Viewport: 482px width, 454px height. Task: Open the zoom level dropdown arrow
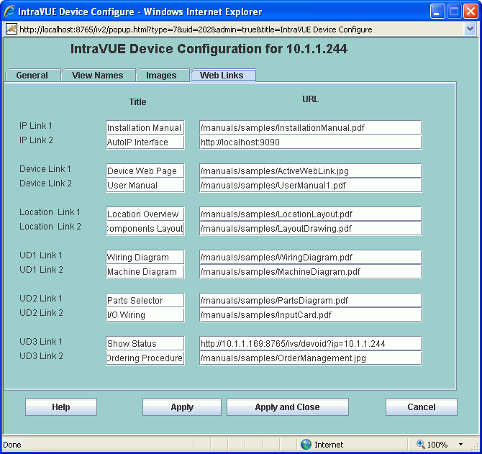(460, 445)
